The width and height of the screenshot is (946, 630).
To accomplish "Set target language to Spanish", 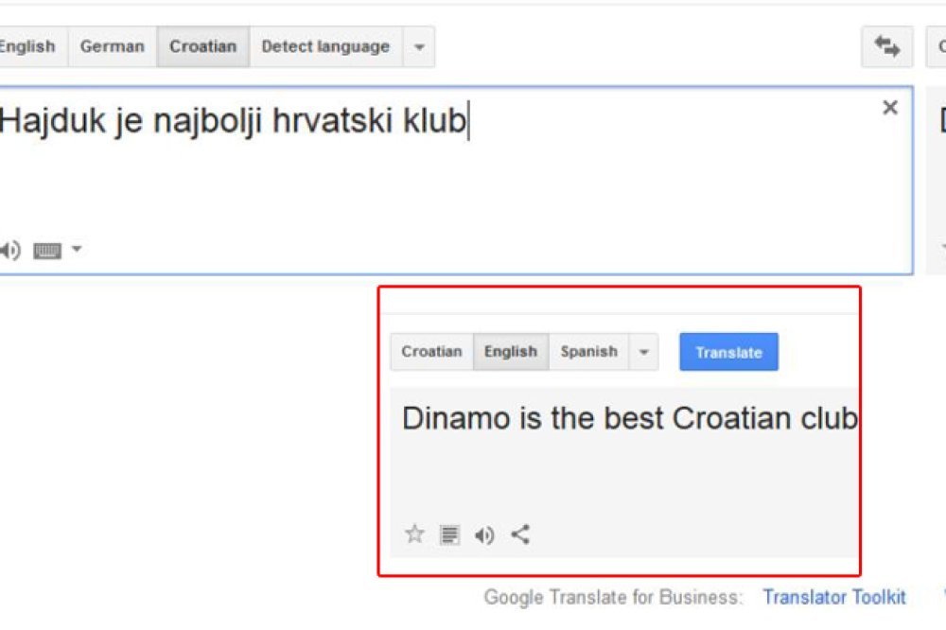I will (588, 352).
